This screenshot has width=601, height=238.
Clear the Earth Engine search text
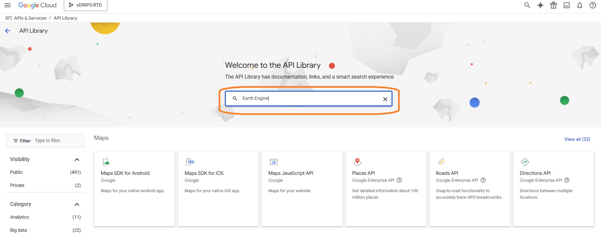tap(385, 99)
